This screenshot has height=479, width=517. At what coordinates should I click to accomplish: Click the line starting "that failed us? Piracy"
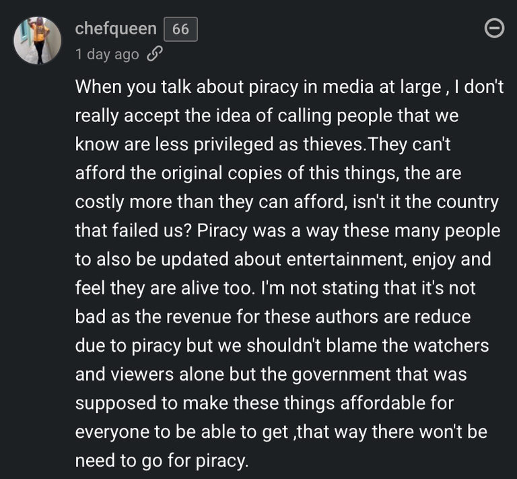pos(287,231)
